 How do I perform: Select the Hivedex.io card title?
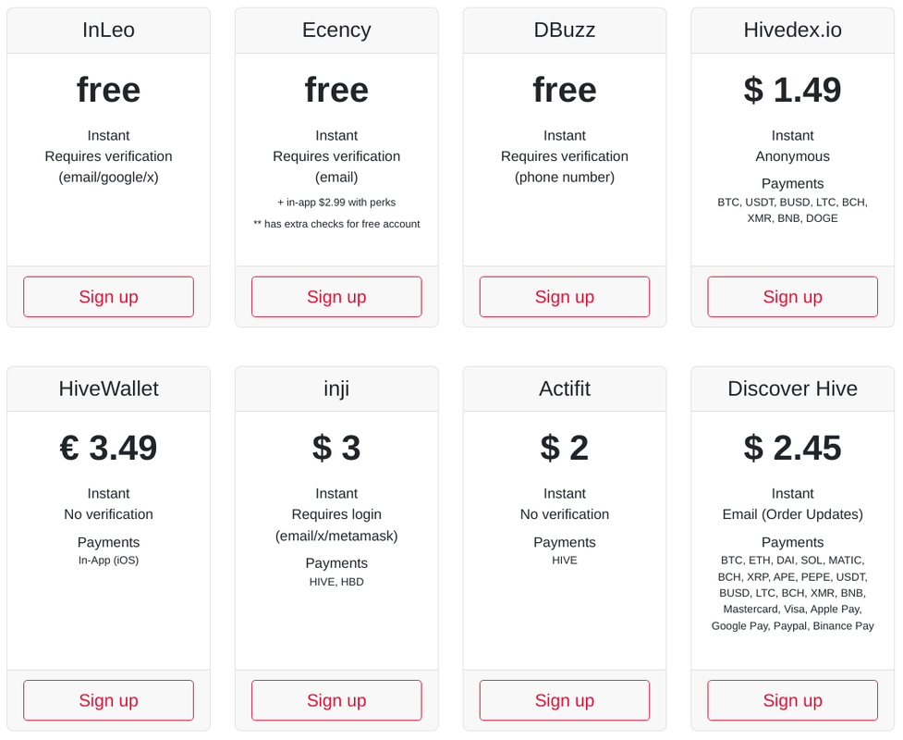point(792,30)
